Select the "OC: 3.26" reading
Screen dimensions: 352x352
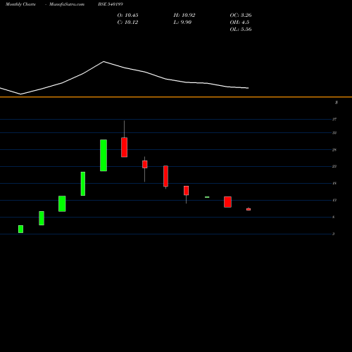point(241,15)
